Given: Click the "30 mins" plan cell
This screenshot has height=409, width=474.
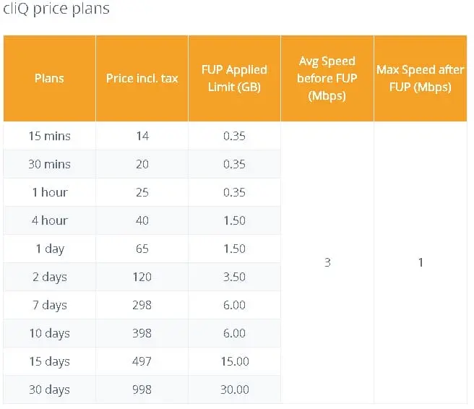Looking at the screenshot, I should tap(49, 164).
